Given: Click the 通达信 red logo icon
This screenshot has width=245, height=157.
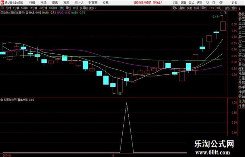Looking at the screenshot, I should pyautogui.click(x=2, y=3).
